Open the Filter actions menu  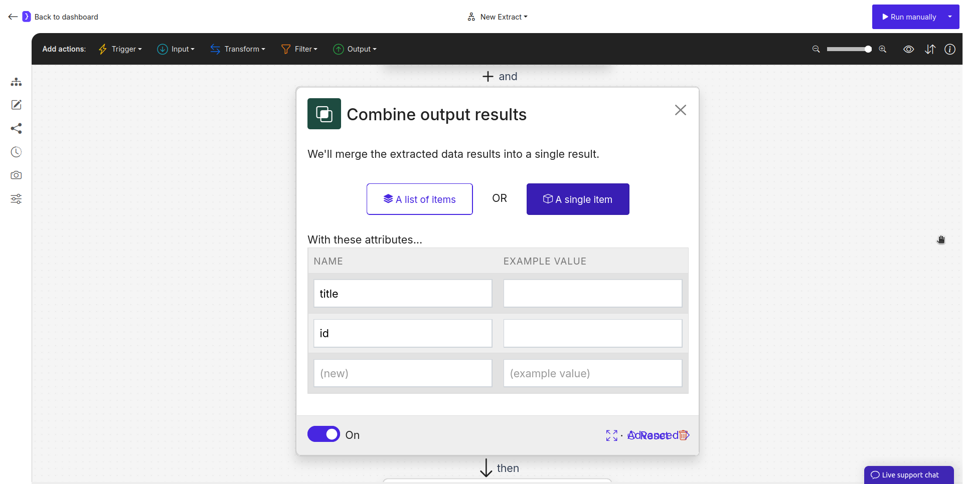(299, 49)
